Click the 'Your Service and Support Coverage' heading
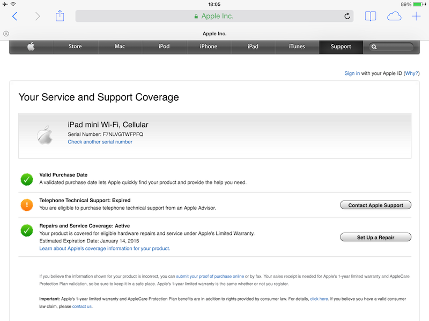 point(99,97)
